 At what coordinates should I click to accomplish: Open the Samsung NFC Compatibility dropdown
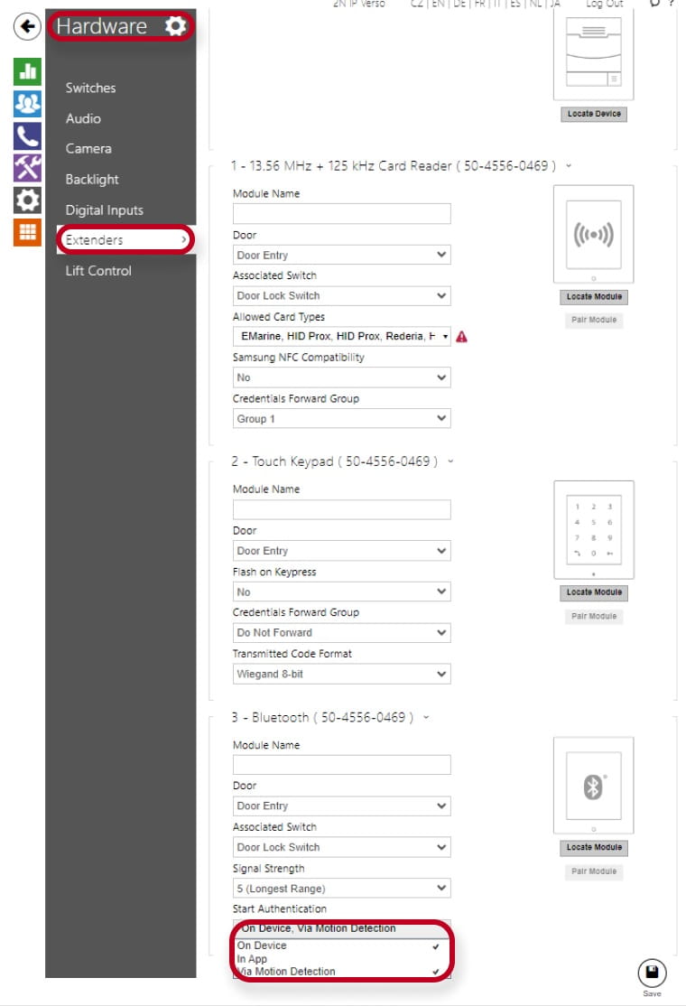[x=342, y=377]
